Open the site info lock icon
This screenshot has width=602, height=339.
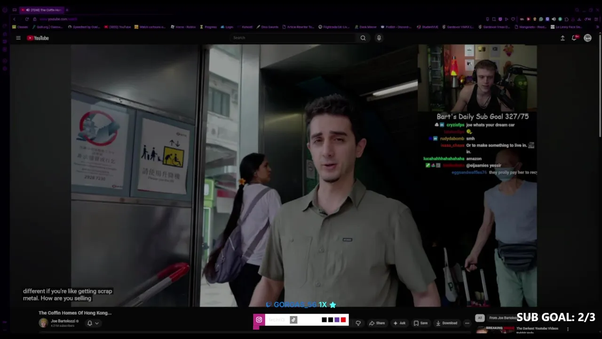34,19
